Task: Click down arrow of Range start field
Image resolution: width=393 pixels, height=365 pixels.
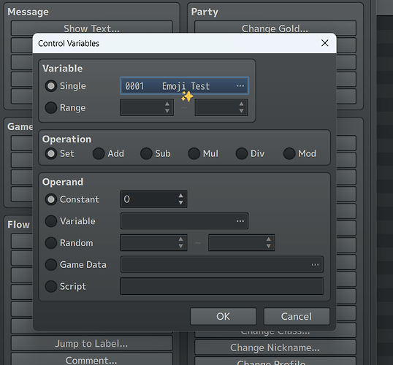Action: 167,111
